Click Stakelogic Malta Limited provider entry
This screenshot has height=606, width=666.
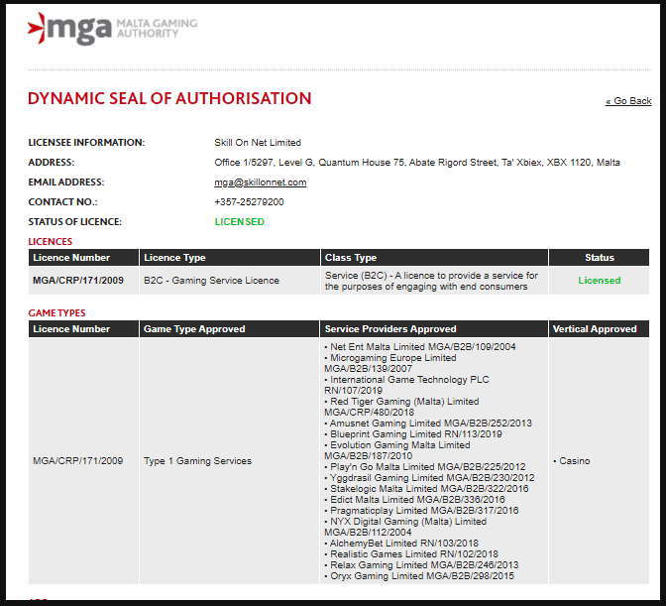click(426, 489)
